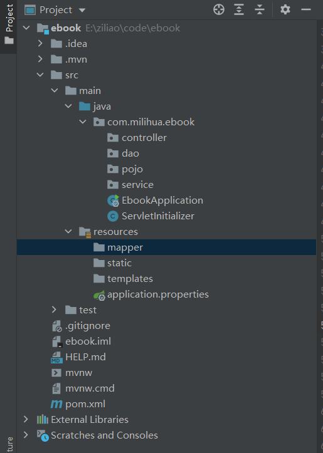Image resolution: width=323 pixels, height=453 pixels.
Task: Hide the Project tool window with the minus icon
Action: click(x=305, y=9)
